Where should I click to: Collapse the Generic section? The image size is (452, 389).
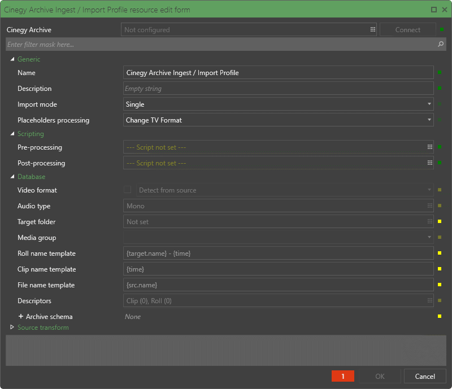pyautogui.click(x=12, y=59)
